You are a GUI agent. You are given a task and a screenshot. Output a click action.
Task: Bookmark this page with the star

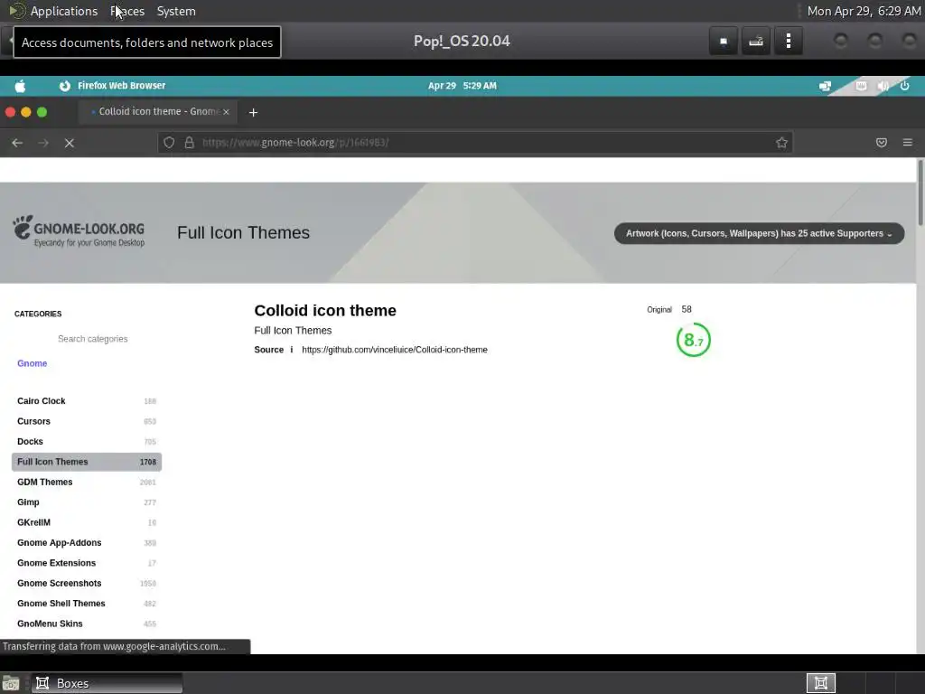781,143
